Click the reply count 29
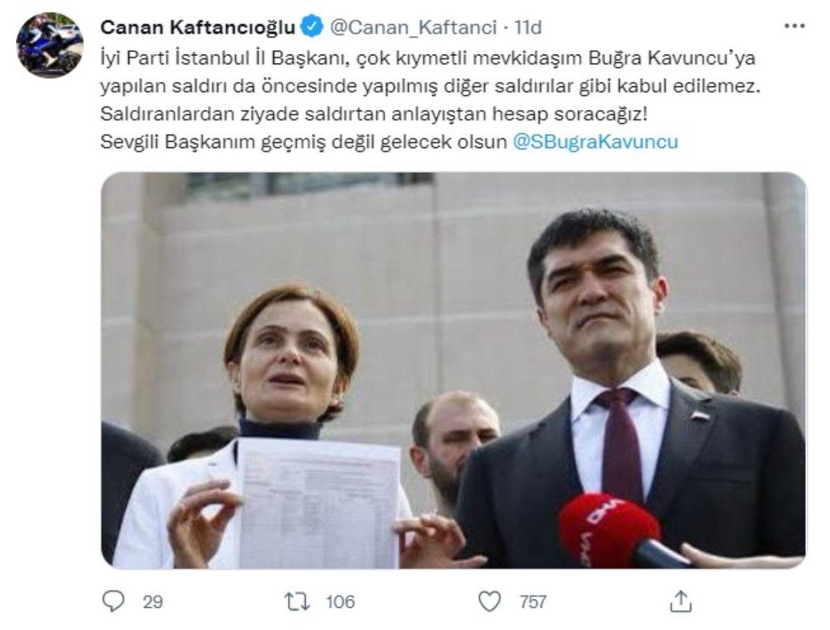 point(153,602)
